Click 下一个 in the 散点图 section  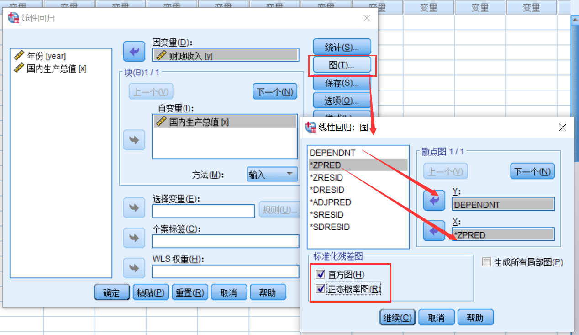tap(532, 171)
